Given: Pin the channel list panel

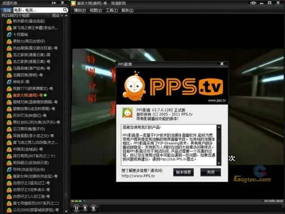Looking at the screenshot, I should 54,3.
